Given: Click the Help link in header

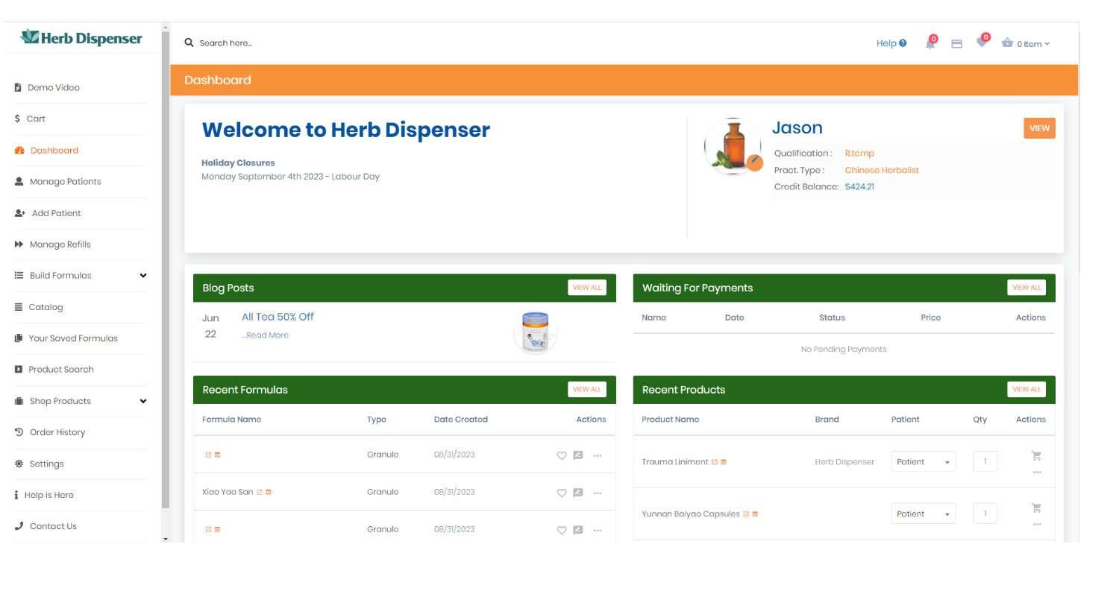Looking at the screenshot, I should 891,43.
